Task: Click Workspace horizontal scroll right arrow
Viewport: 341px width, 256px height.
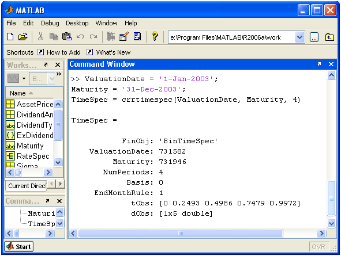Action: [x=48, y=173]
